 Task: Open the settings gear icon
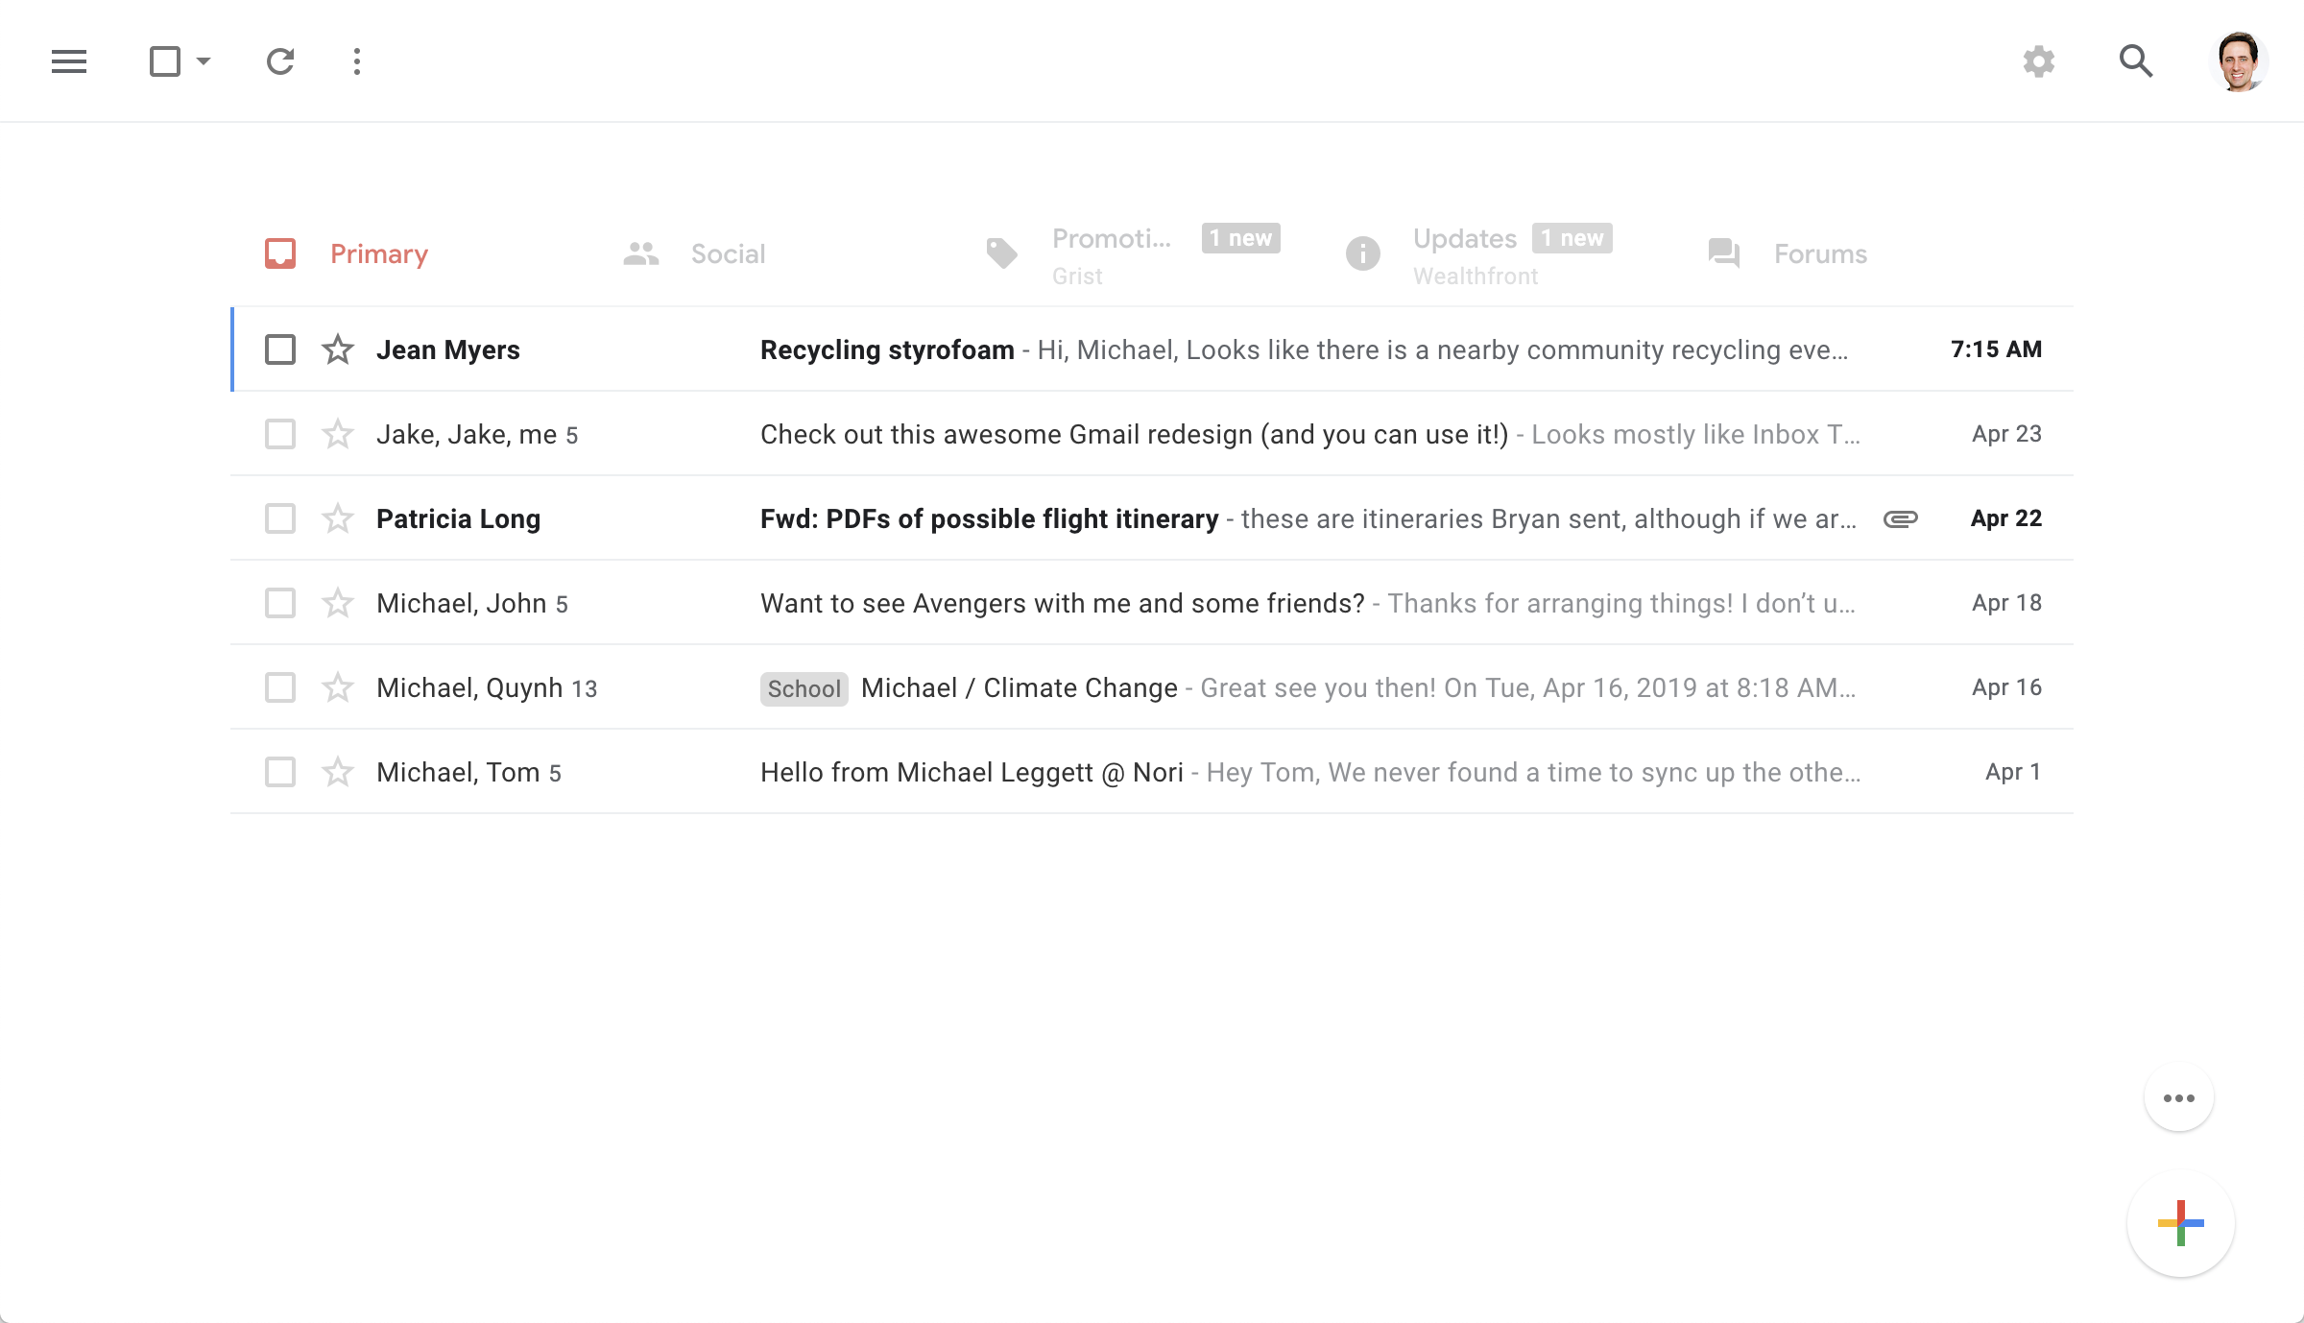point(2038,61)
